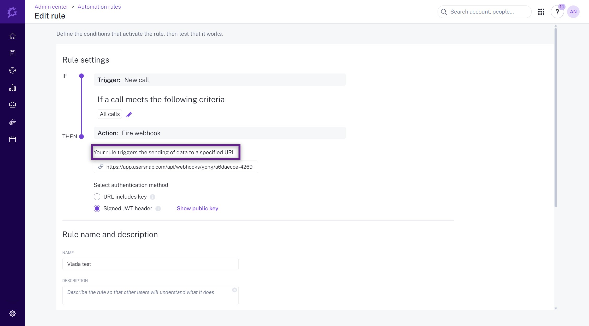Clear description with the x icon
This screenshot has height=326, width=589.
[234, 290]
